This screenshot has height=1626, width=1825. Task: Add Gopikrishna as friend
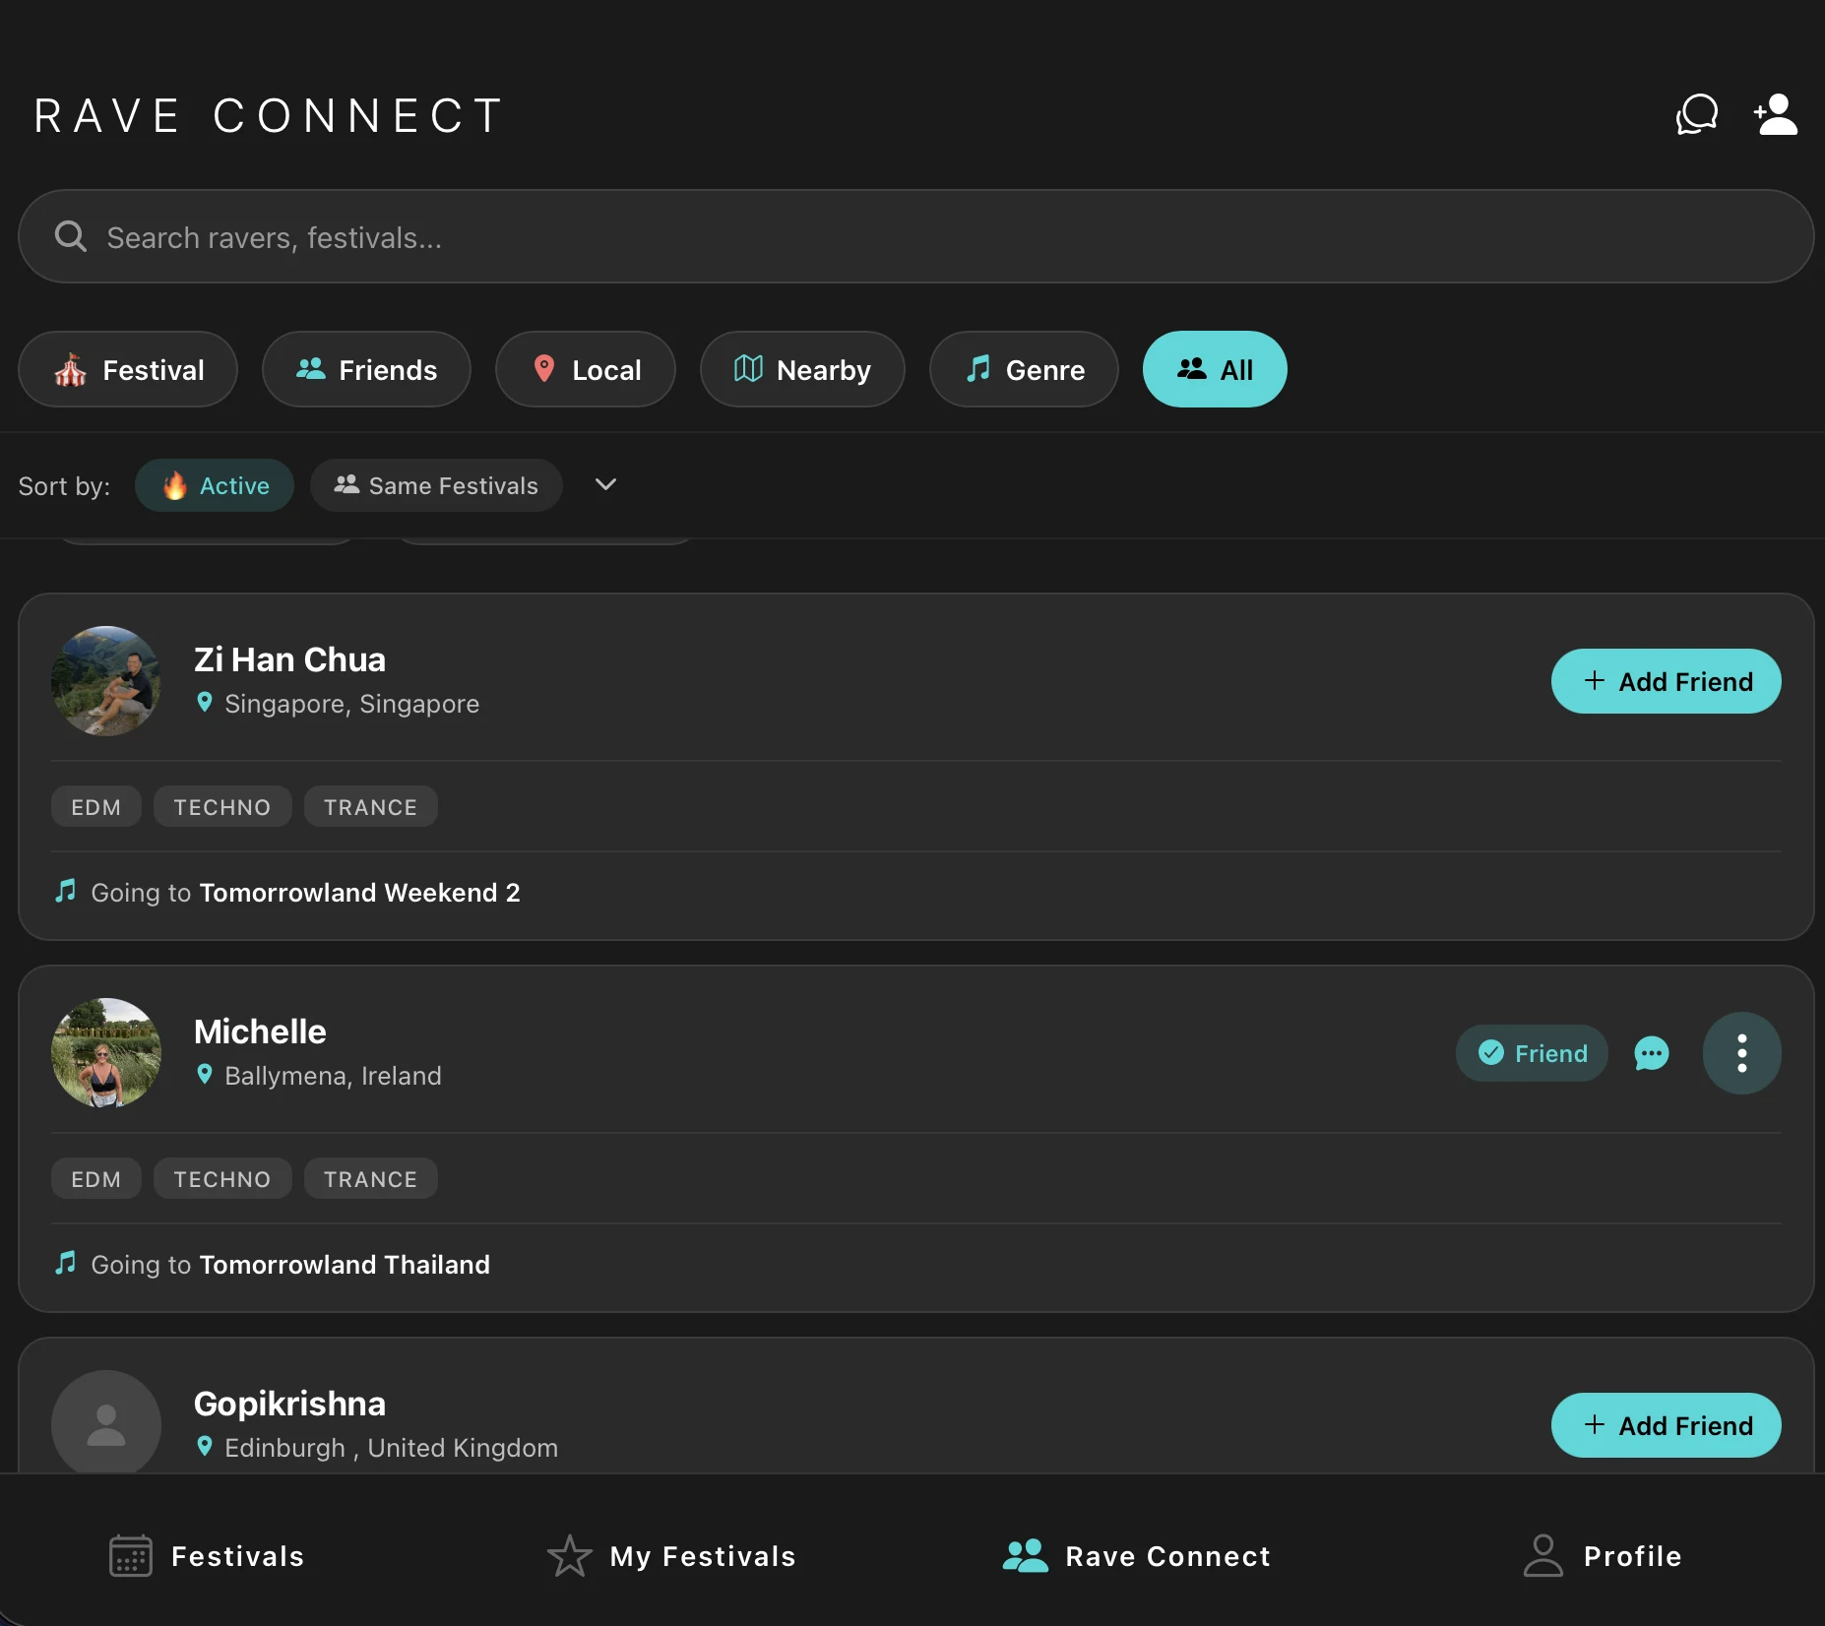tap(1666, 1425)
